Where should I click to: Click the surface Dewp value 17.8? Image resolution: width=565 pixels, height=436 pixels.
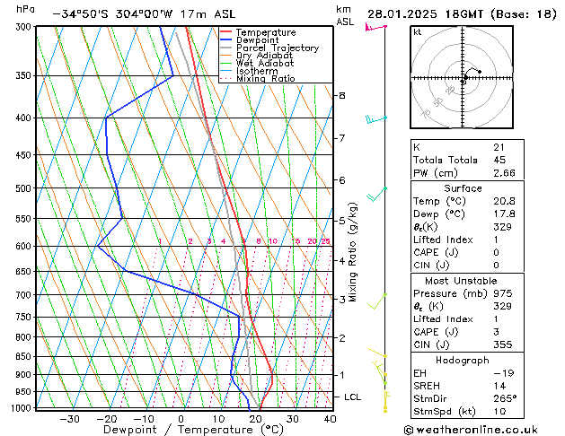pyautogui.click(x=504, y=214)
